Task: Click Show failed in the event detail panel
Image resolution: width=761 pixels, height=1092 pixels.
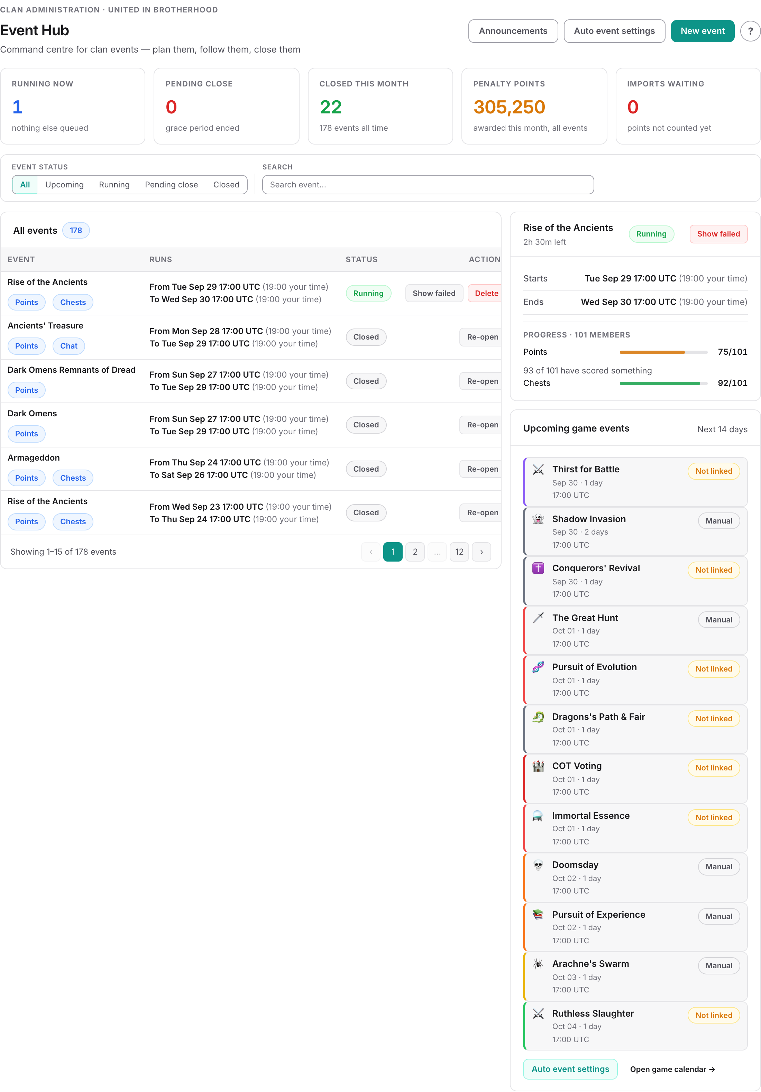Action: [x=718, y=234]
